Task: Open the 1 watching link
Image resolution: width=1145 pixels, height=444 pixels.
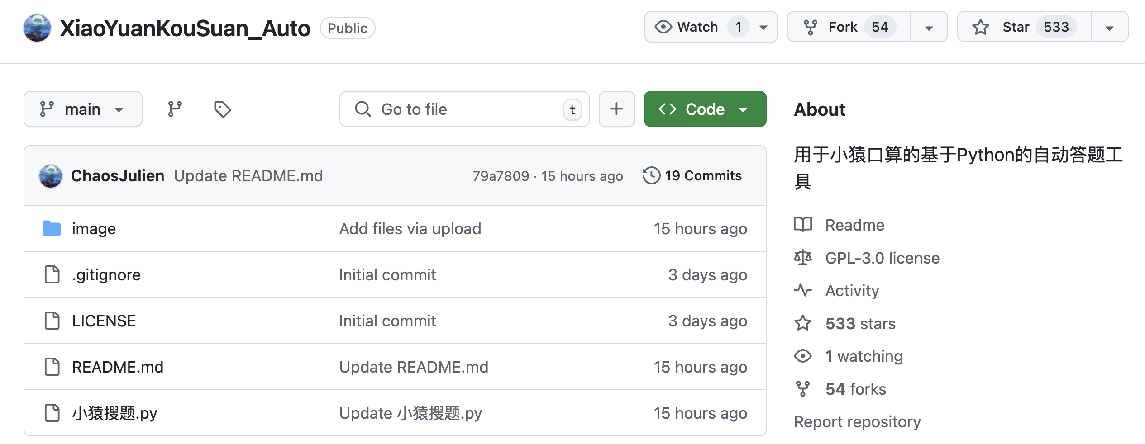Action: (x=864, y=356)
